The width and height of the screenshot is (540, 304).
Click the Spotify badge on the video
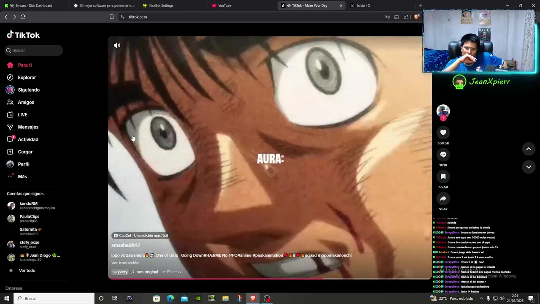pyautogui.click(x=120, y=272)
